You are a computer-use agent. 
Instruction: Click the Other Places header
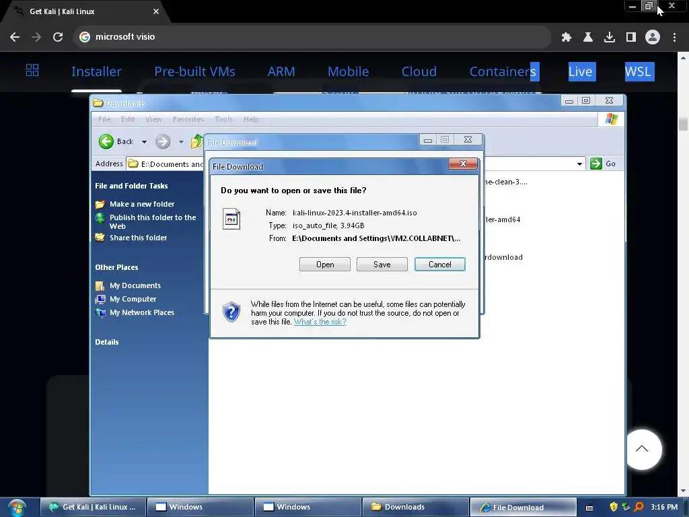(116, 267)
